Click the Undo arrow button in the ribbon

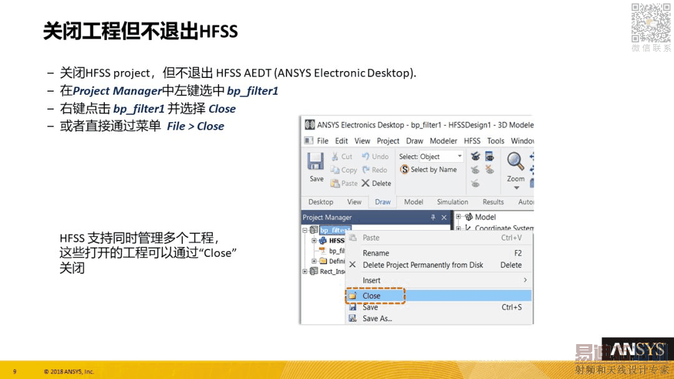[x=375, y=156]
